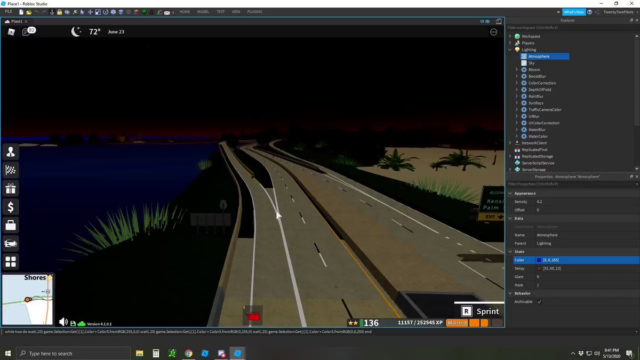Switch to the VIEW ribbon tab

pyautogui.click(x=236, y=12)
